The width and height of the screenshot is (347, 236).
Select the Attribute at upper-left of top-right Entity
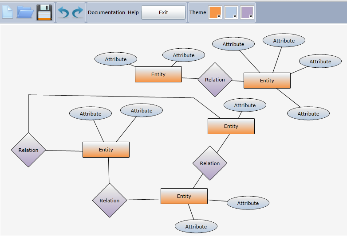pos(233,44)
